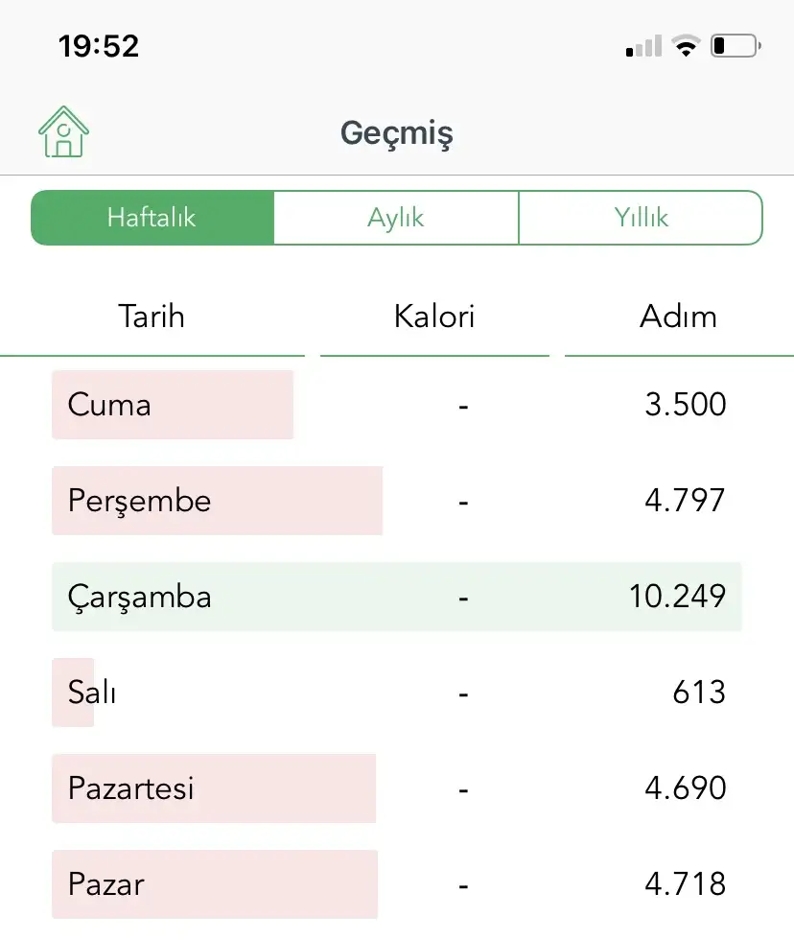Tap the battery status icon

point(736,46)
